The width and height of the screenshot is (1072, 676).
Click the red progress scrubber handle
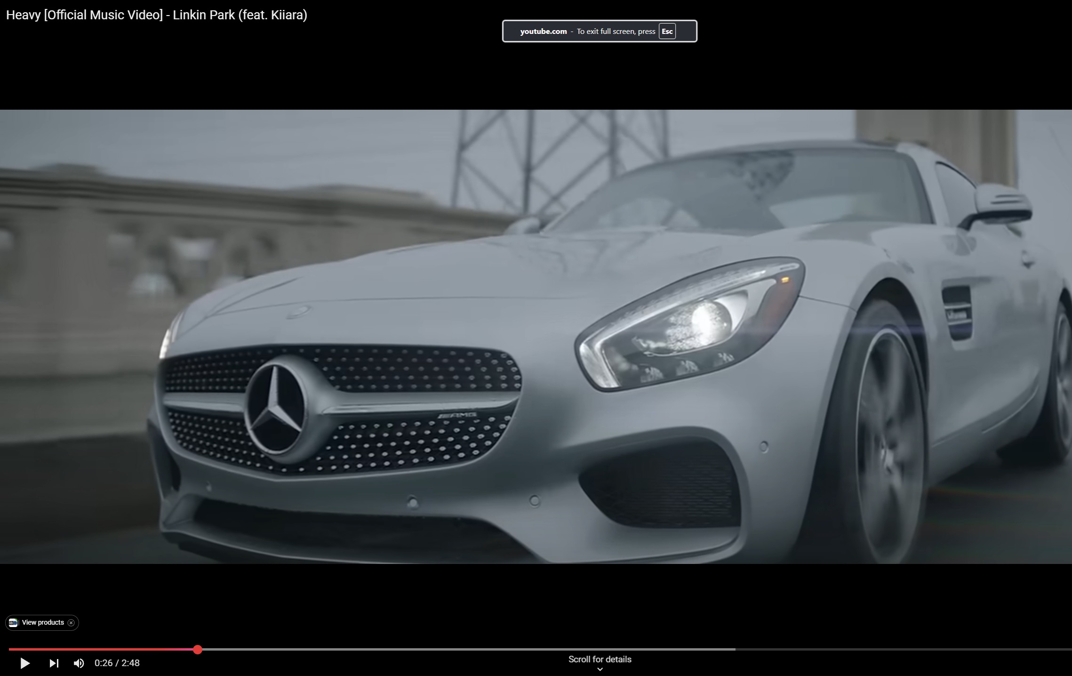(x=198, y=650)
